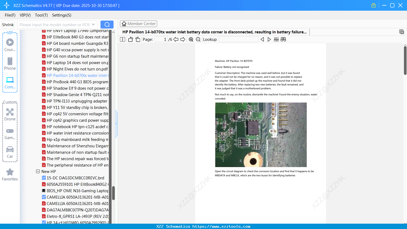
Task: Click the XZZ app logo
Action: click(x=7, y=5)
